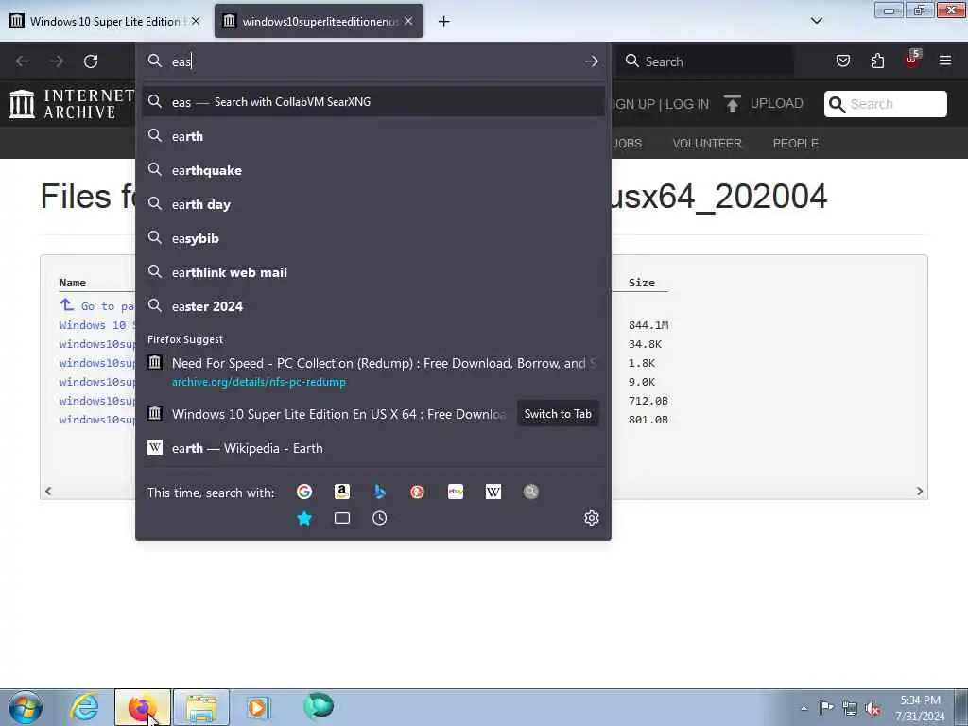
Task: Open search settings gear icon
Action: point(592,518)
